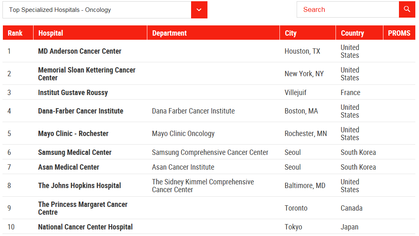Viewport: 419px width, 236px height.
Task: Open Samsung Medical Center entry
Action: 75,152
